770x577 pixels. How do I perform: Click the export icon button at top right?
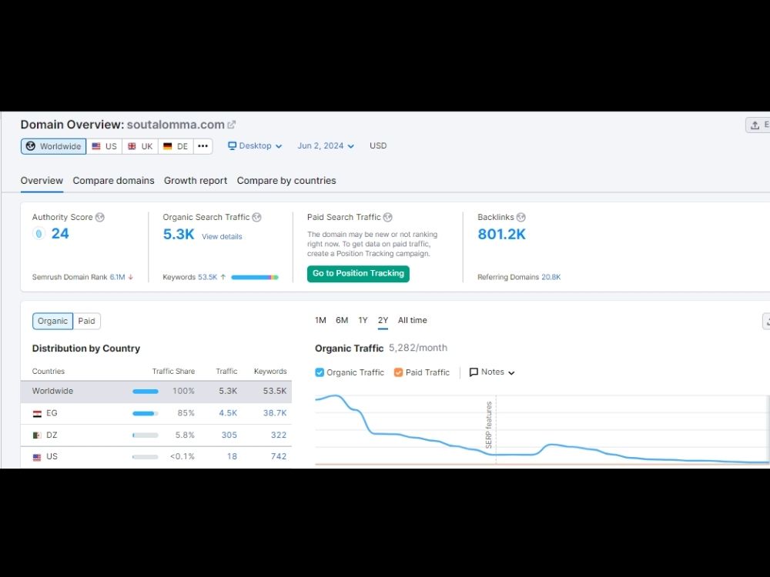click(x=758, y=125)
